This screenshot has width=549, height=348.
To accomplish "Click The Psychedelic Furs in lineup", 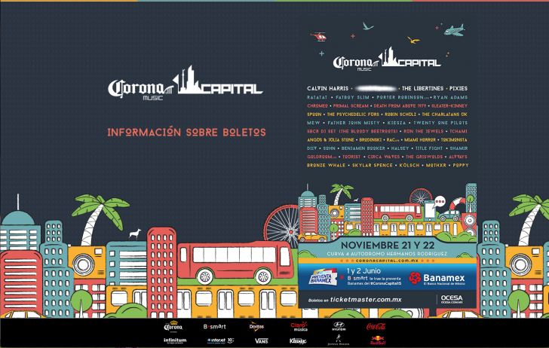I will coord(353,114).
